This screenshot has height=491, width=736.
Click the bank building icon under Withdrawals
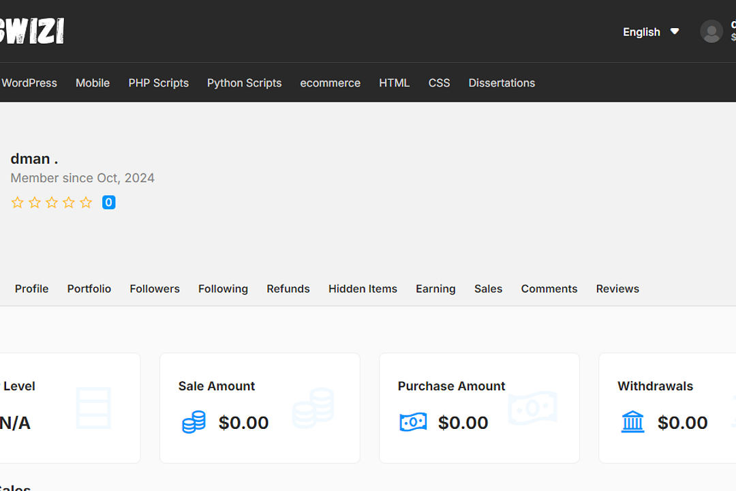click(x=632, y=422)
